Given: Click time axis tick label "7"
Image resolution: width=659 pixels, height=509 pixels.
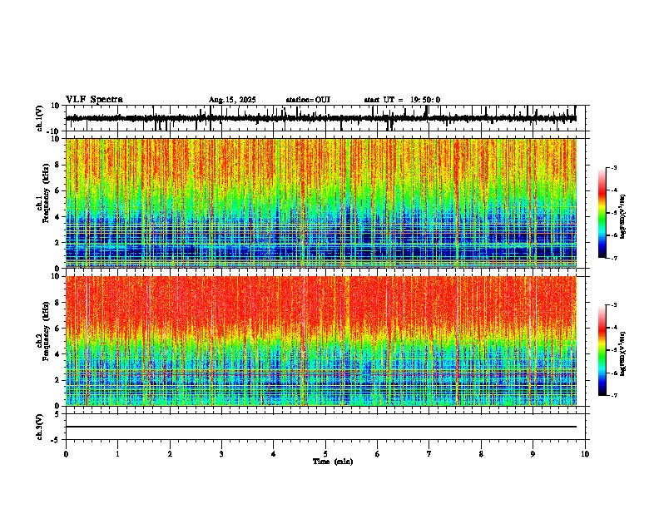Looking at the screenshot, I should coord(429,454).
